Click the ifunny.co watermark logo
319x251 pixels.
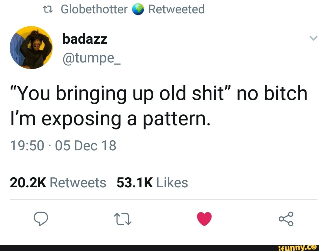[x=297, y=248]
